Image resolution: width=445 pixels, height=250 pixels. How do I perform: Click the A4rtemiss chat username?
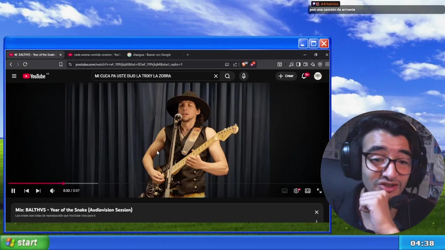click(x=329, y=4)
